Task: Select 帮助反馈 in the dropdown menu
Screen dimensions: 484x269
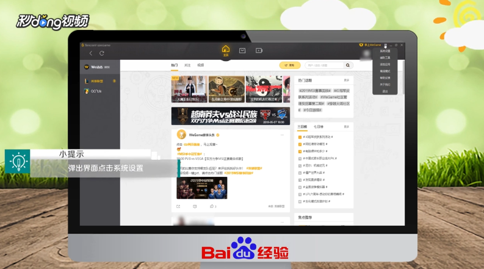Action: pyautogui.click(x=385, y=77)
